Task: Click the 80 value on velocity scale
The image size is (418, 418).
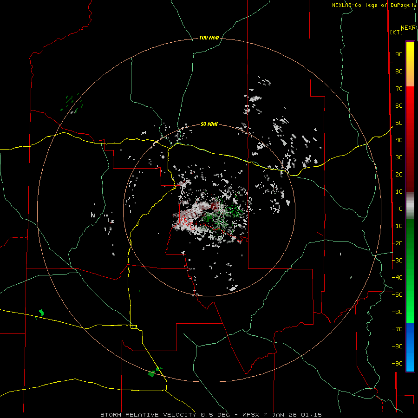Action: click(x=399, y=72)
